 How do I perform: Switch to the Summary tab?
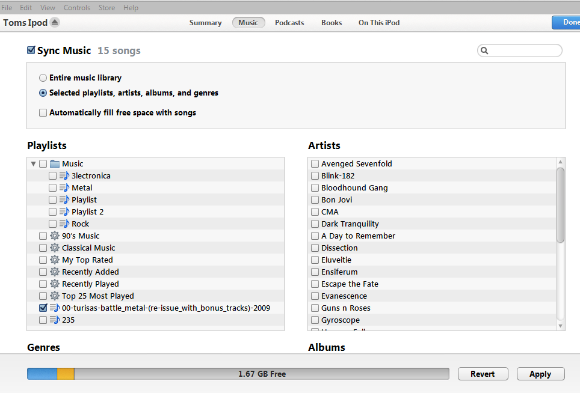tap(205, 22)
